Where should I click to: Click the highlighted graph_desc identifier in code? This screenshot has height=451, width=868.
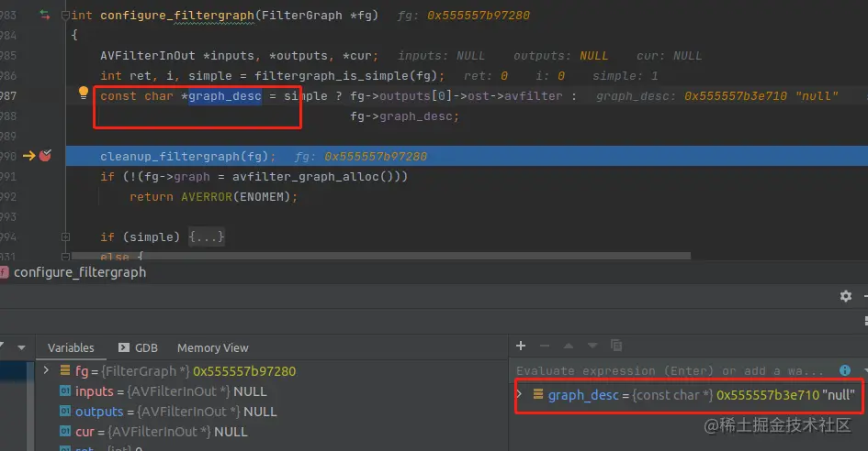[225, 96]
